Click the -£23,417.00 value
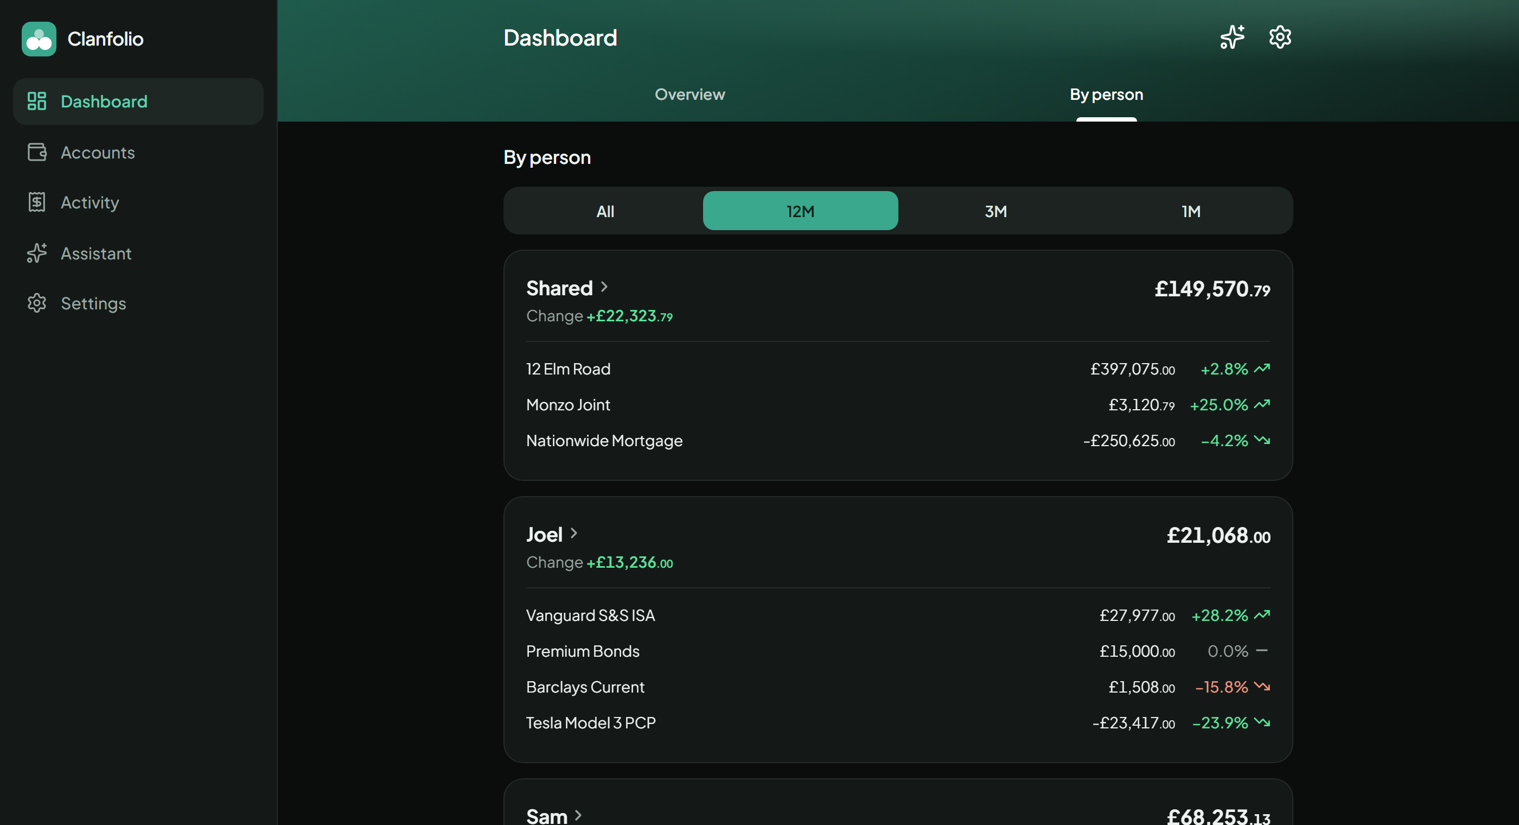 pyautogui.click(x=1133, y=723)
